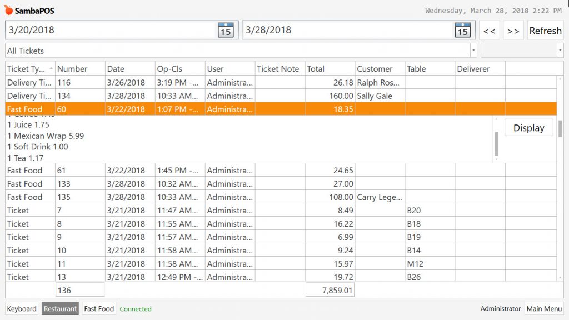Click the Soft Drink 1.00 order line
569x320 pixels.
tap(38, 147)
